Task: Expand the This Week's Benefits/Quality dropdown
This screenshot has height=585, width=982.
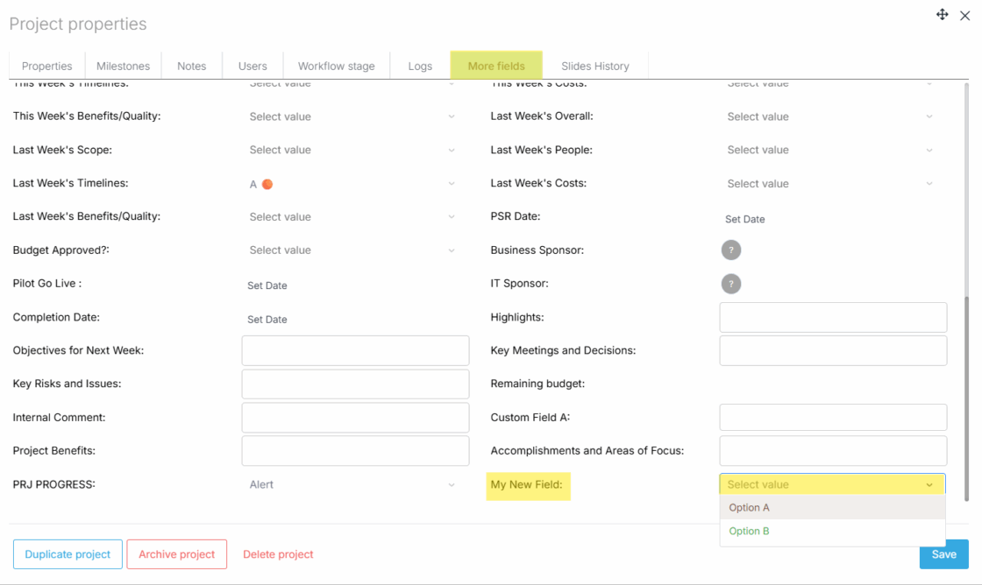Action: coord(352,116)
